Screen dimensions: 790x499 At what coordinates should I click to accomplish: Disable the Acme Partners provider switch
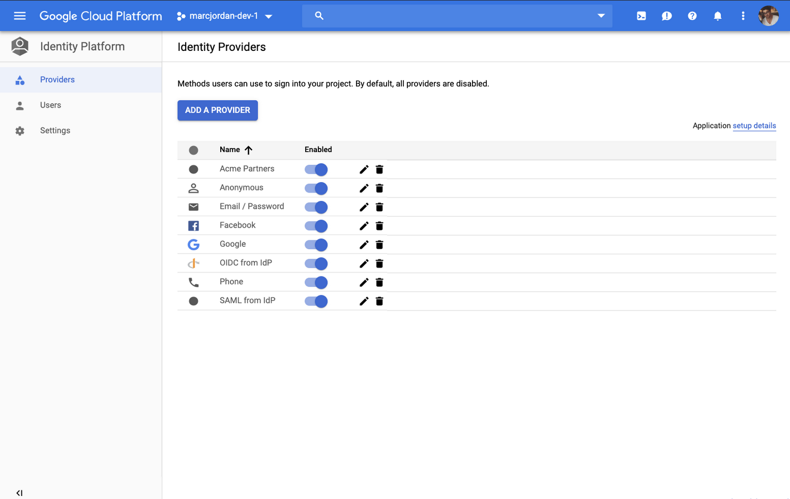[x=316, y=169]
